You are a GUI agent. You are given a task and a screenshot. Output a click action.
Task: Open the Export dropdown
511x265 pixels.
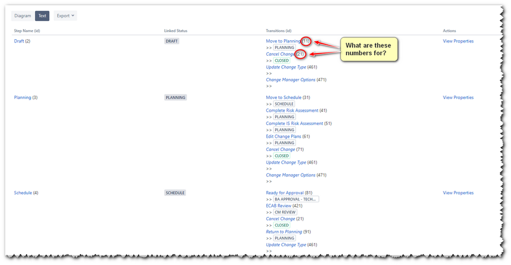(x=65, y=16)
